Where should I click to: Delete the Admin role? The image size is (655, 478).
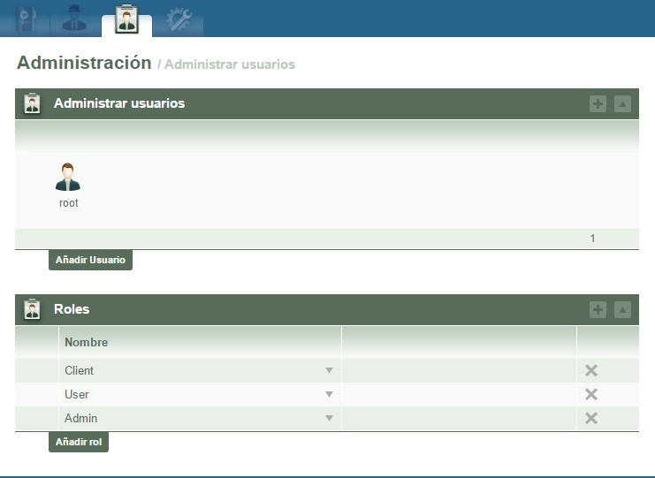591,419
